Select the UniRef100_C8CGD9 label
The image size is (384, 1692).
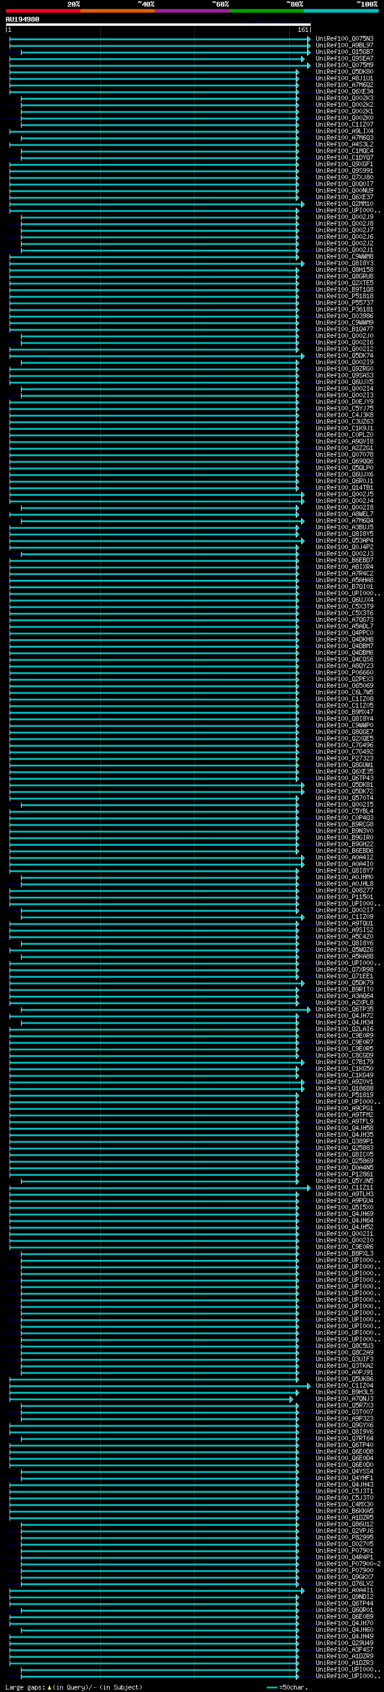[x=344, y=1055]
